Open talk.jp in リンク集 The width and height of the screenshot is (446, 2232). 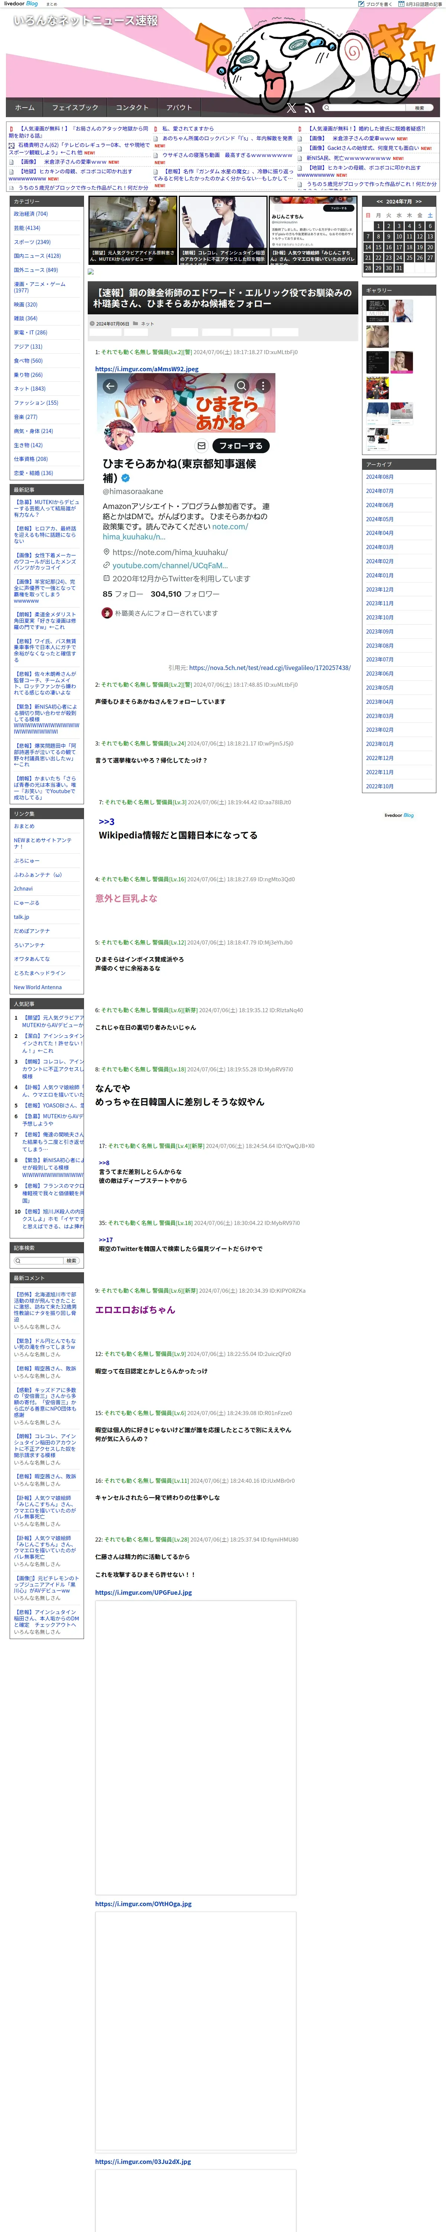pyautogui.click(x=22, y=917)
